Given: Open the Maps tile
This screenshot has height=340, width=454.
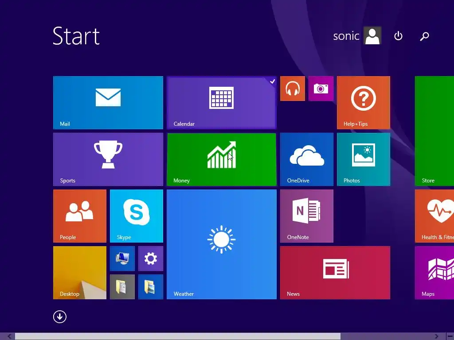Looking at the screenshot, I should coord(434,273).
